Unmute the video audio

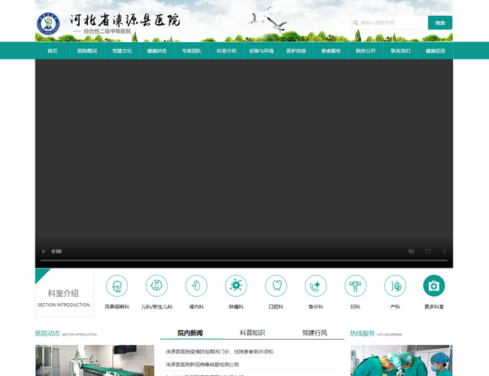coord(411,251)
